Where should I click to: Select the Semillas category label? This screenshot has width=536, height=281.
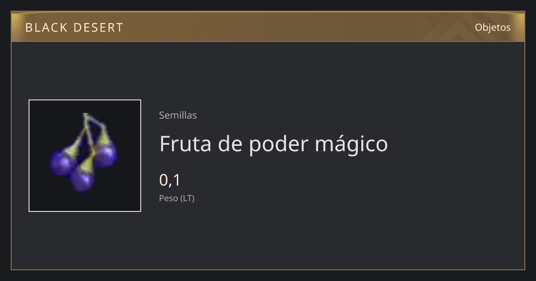coord(178,115)
